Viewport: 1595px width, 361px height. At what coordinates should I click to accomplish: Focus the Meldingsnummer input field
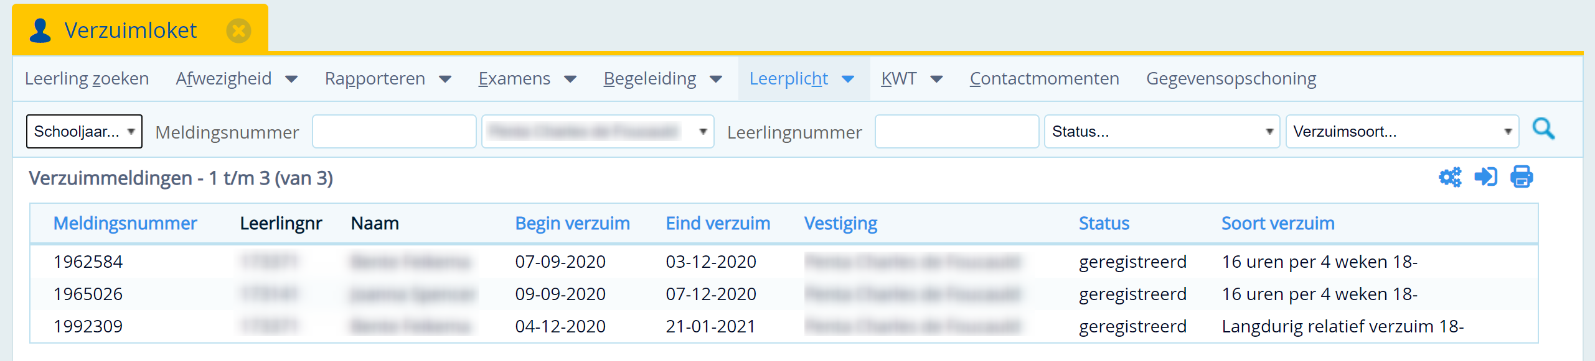394,132
